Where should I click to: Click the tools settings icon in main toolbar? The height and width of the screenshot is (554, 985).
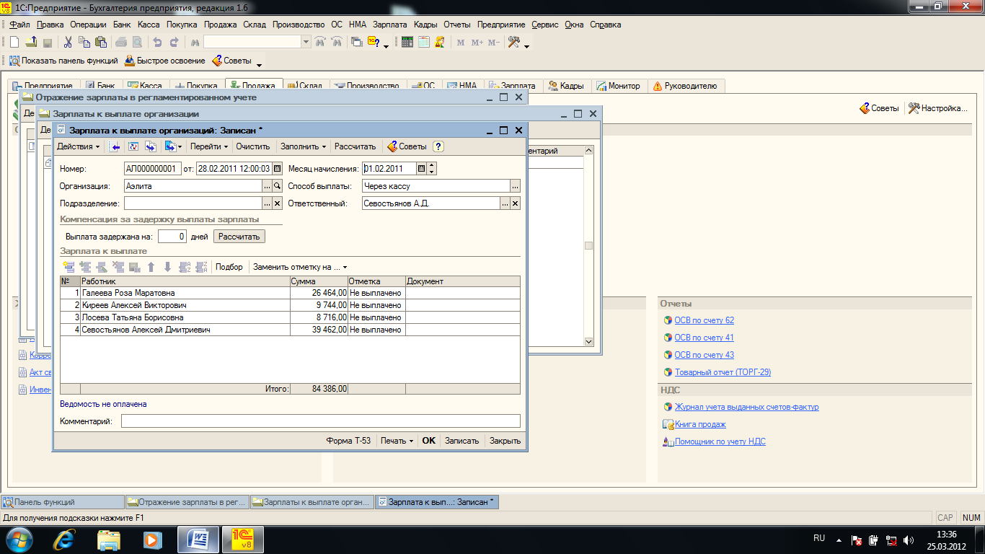(514, 43)
